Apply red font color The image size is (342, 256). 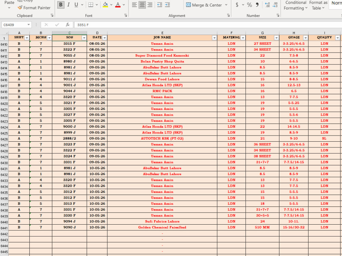pos(118,5)
